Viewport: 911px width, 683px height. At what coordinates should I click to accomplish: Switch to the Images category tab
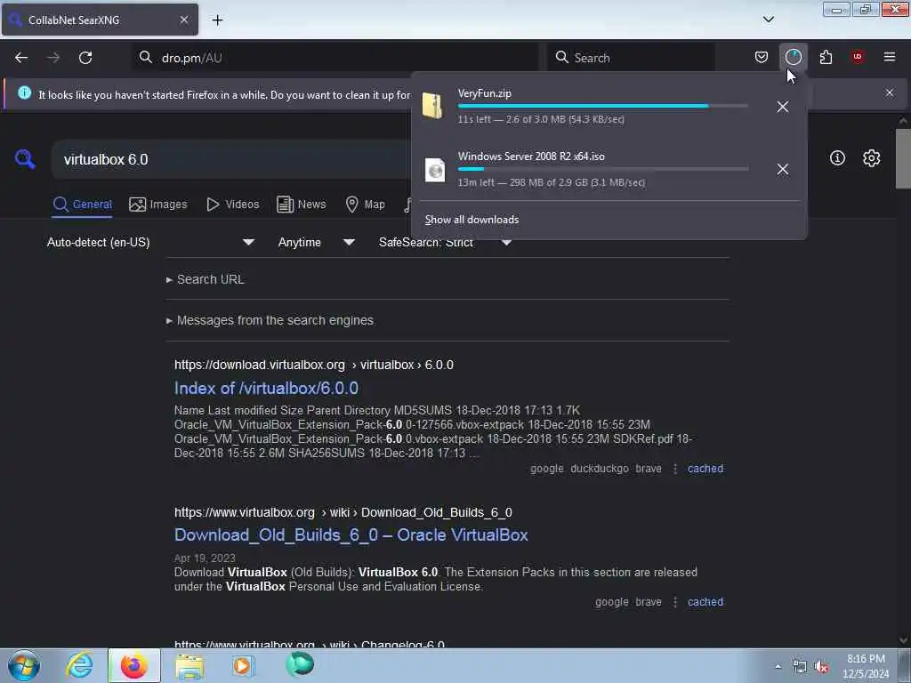pyautogui.click(x=158, y=205)
